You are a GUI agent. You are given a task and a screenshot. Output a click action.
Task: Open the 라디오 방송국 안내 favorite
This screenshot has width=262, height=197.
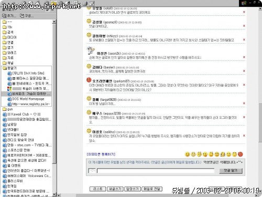tap(18, 140)
